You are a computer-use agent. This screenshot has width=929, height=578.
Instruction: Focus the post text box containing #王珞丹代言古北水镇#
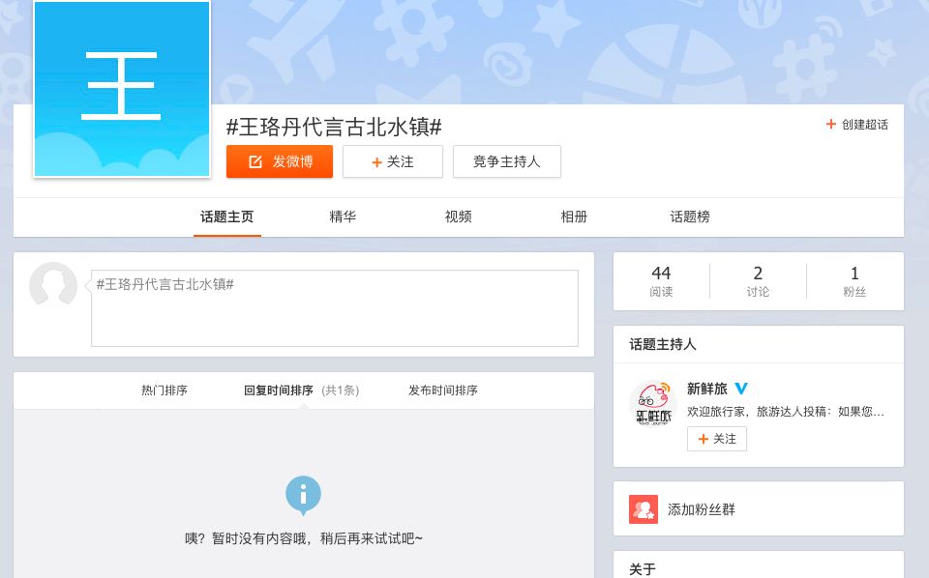pos(335,308)
